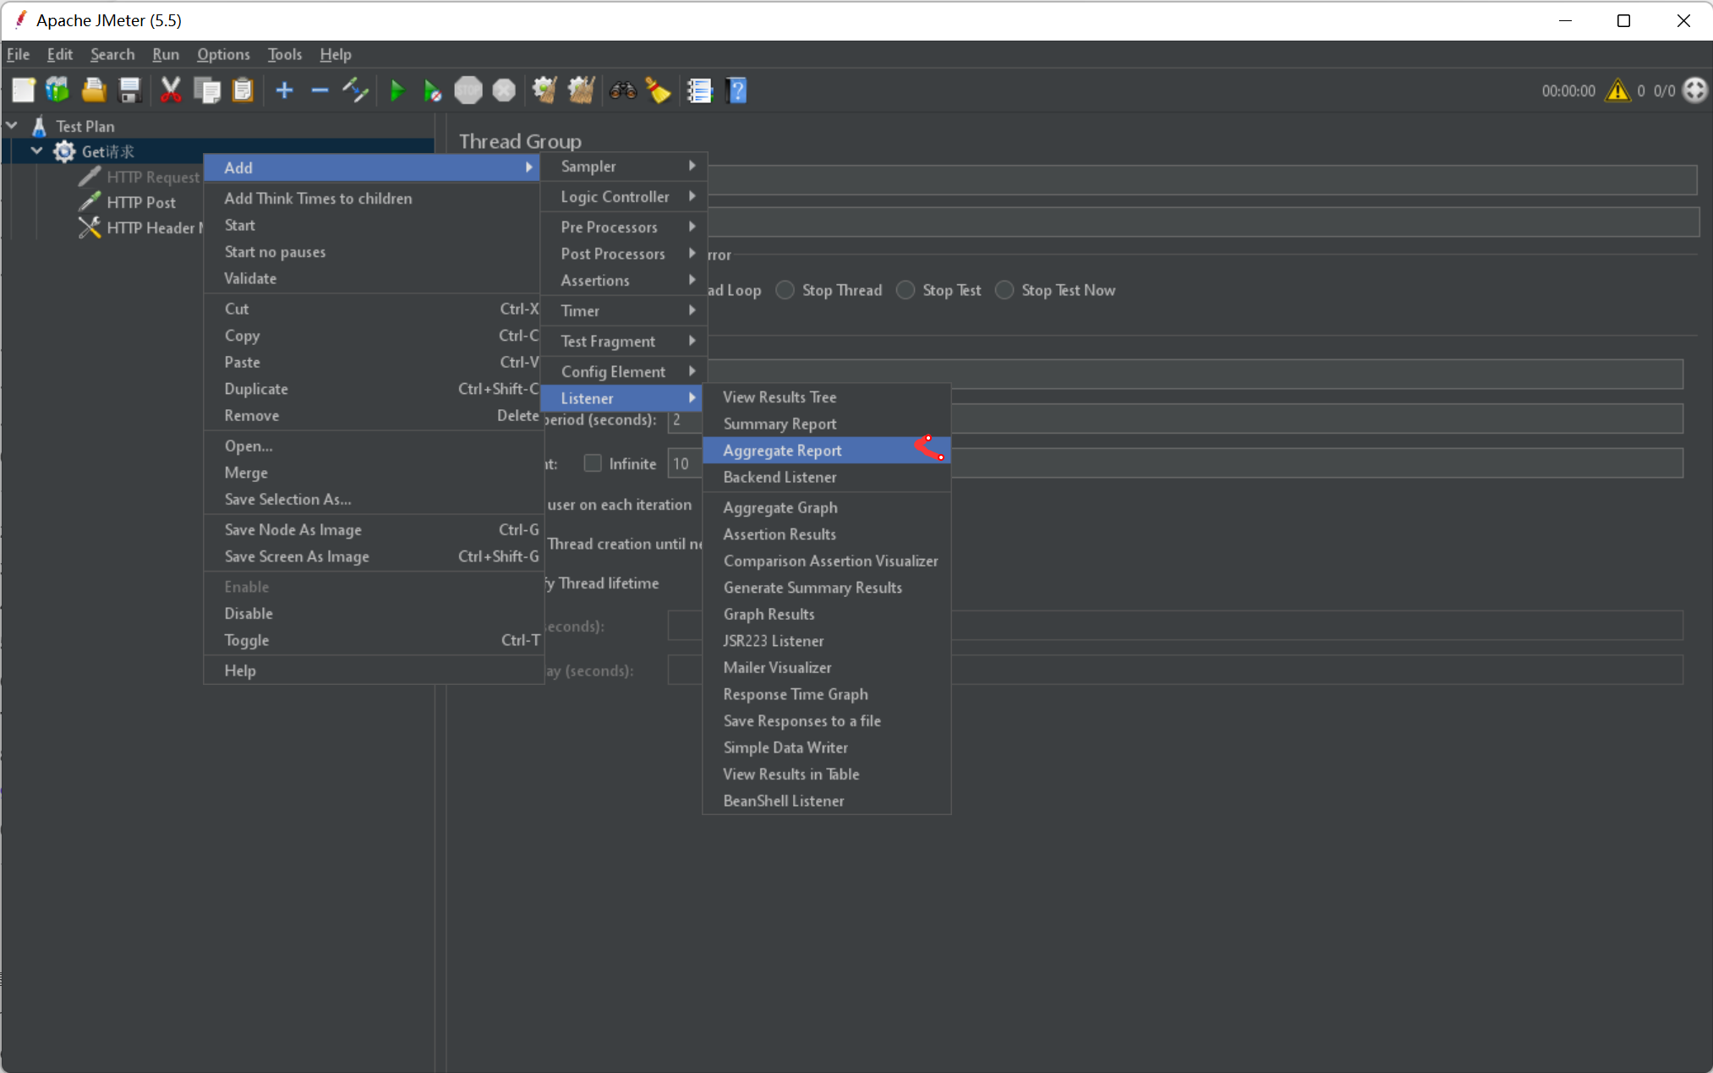This screenshot has height=1073, width=1713.
Task: Click the Clear toolbar icon
Action: pos(545,90)
